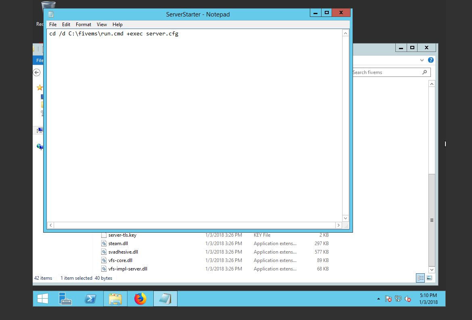Click inside the Notepad text area
472x320 pixels.
pyautogui.click(x=194, y=125)
